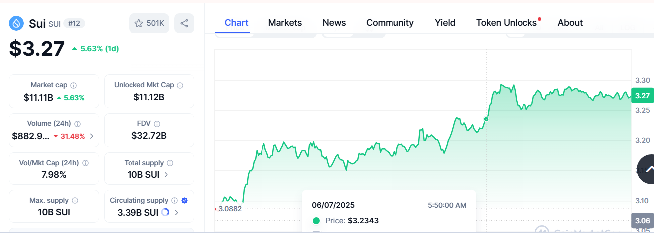Select the Yield tab
Image resolution: width=654 pixels, height=233 pixels.
point(445,23)
